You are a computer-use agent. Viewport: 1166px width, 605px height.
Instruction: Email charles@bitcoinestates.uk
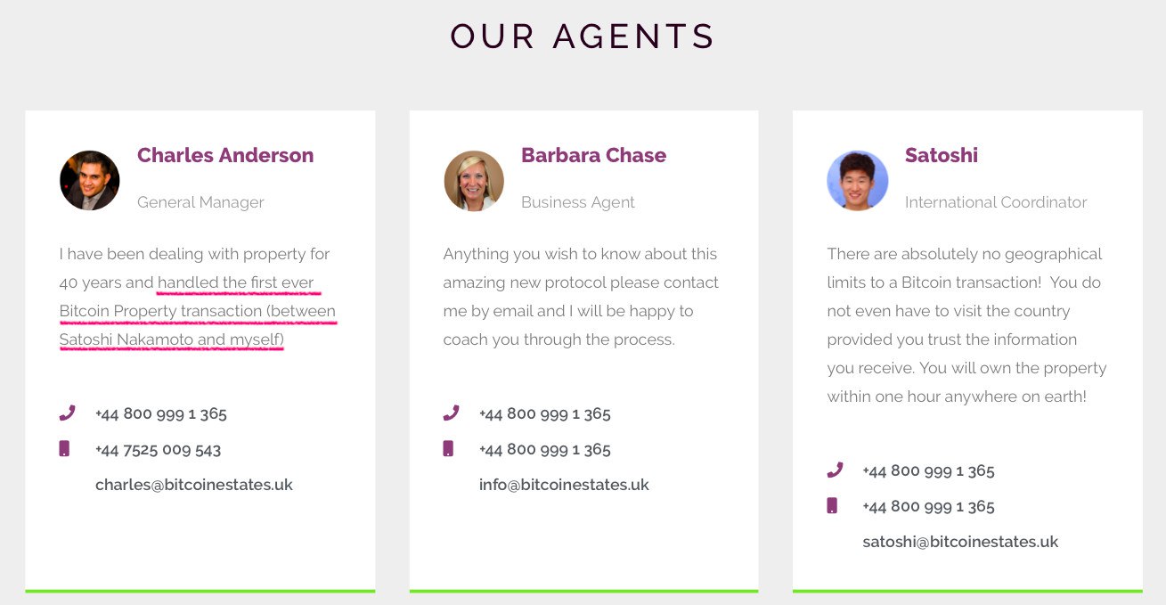[x=194, y=485]
